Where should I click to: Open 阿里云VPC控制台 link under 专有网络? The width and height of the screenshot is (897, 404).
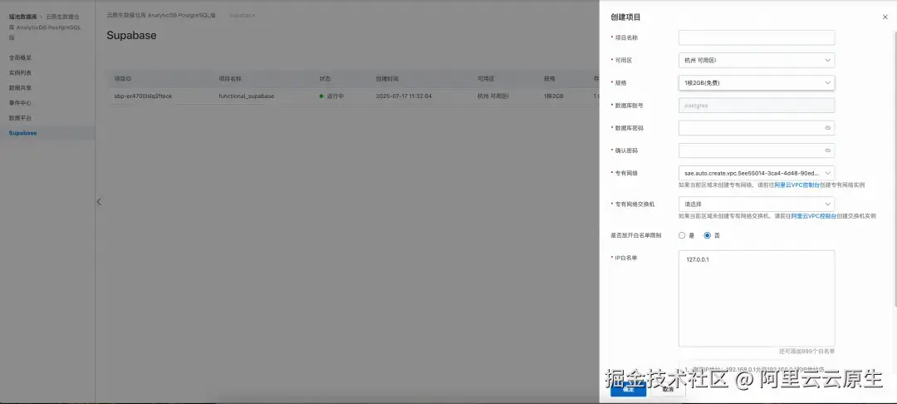(x=797, y=185)
